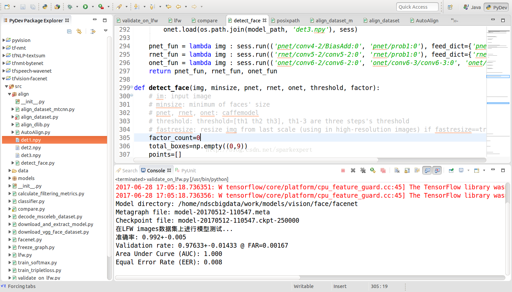
Task: Toggle Scroll Lock in Console toolbar
Action: tap(407, 170)
